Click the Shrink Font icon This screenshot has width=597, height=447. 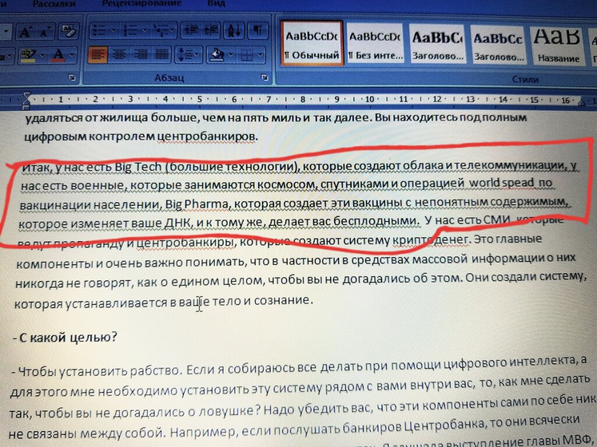click(x=45, y=33)
